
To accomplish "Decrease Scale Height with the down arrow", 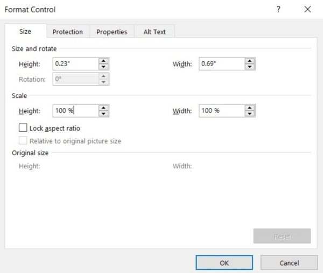I will coord(103,114).
